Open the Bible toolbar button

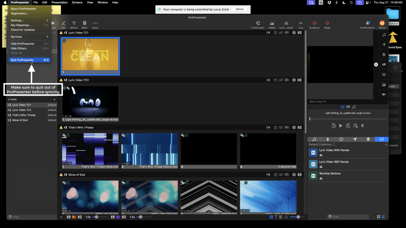pyautogui.click(x=84, y=25)
